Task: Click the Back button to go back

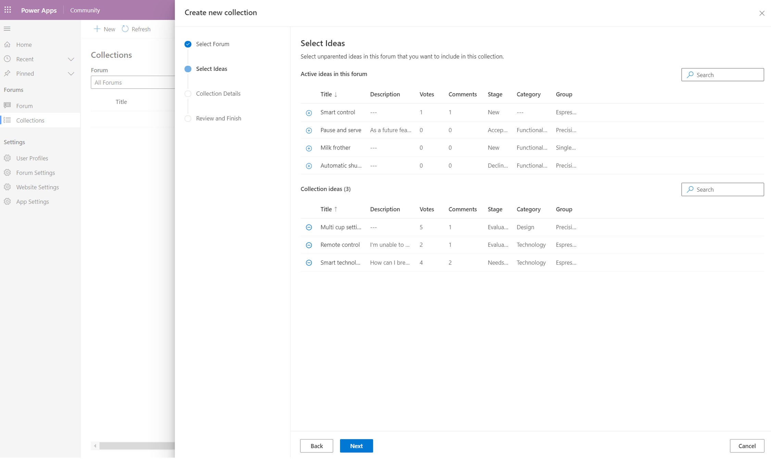Action: [316, 446]
